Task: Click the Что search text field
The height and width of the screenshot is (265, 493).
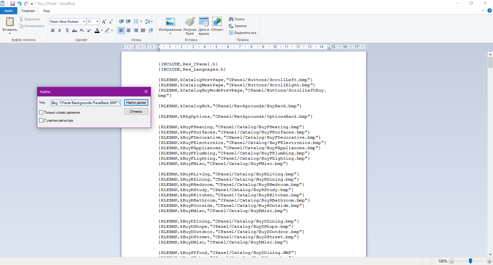Action: [86, 103]
